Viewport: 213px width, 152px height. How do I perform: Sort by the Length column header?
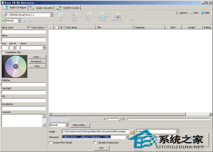coord(192,27)
